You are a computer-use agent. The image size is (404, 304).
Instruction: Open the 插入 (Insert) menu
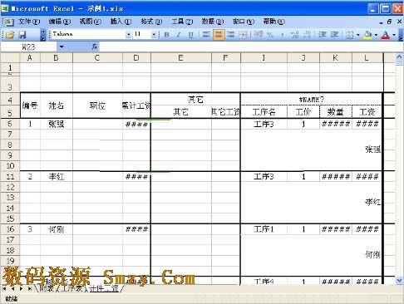(x=121, y=22)
